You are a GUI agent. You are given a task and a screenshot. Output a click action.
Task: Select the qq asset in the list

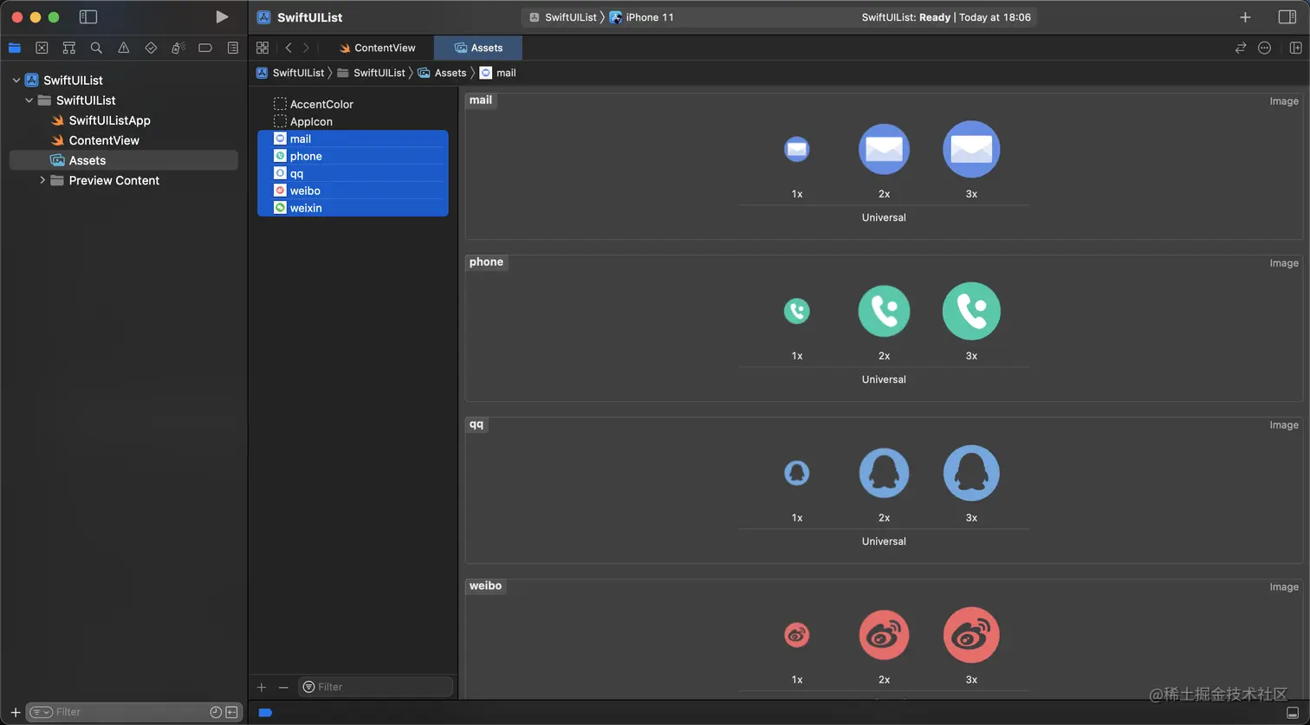(x=353, y=173)
